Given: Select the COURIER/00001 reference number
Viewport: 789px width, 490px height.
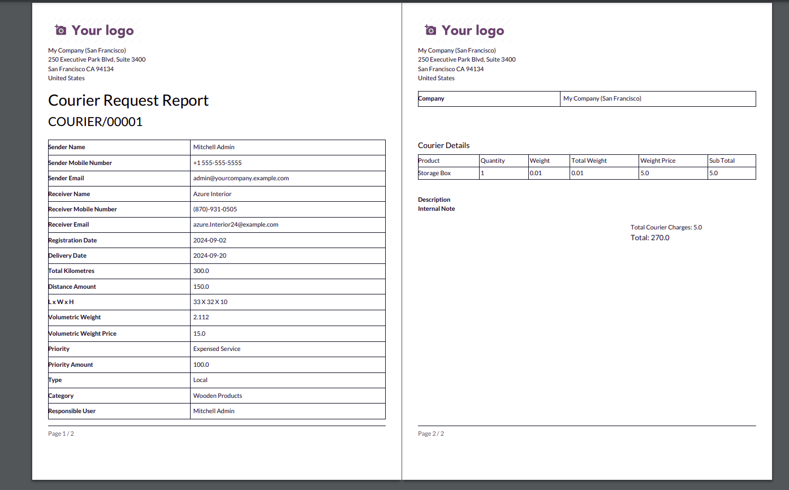Looking at the screenshot, I should point(95,122).
